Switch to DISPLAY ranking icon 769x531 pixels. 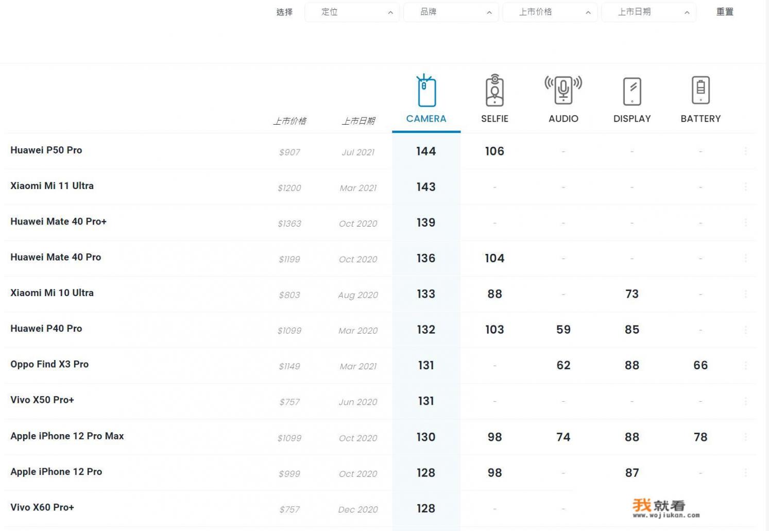tap(632, 91)
